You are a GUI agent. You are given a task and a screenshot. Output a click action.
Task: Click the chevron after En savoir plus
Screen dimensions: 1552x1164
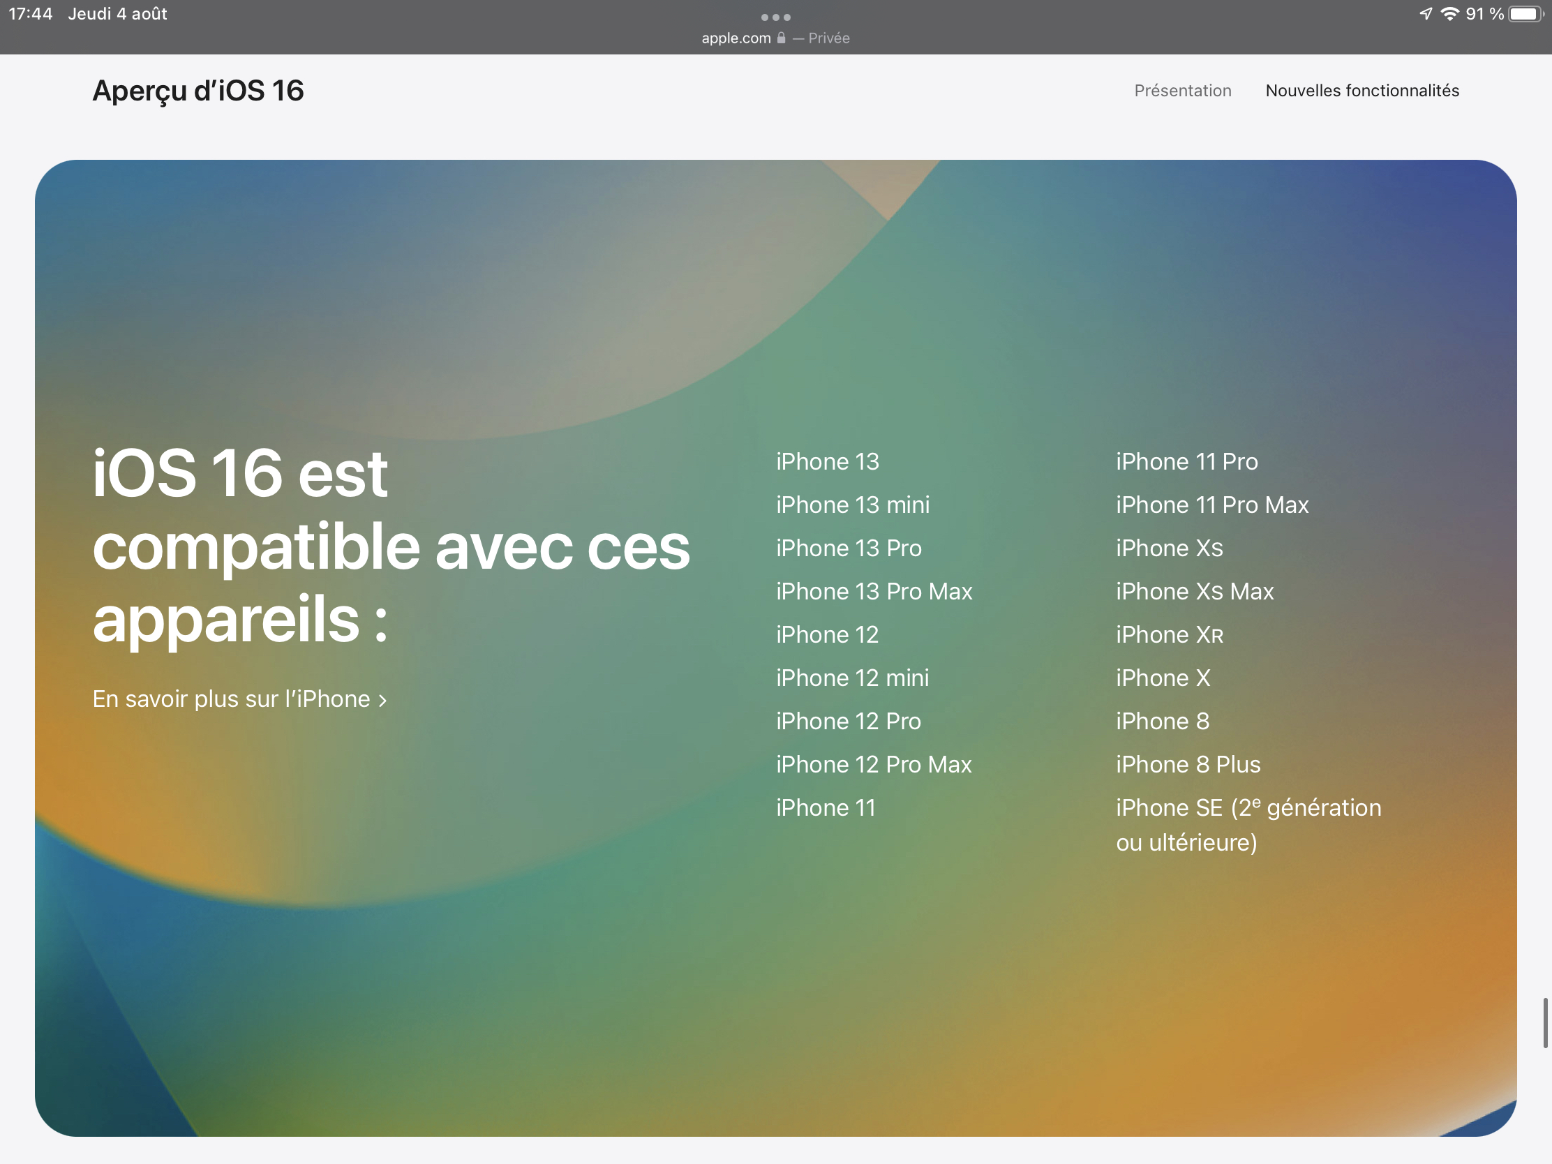(x=382, y=700)
